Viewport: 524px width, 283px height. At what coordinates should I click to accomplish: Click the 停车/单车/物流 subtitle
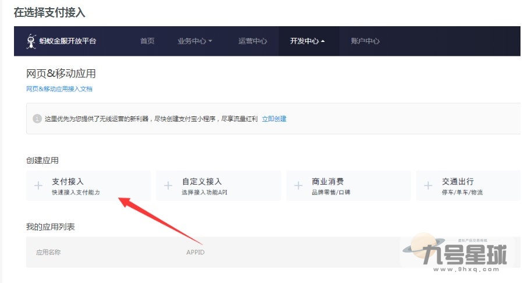pos(462,193)
